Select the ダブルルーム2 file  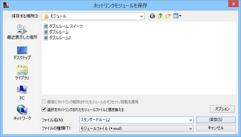point(57,37)
